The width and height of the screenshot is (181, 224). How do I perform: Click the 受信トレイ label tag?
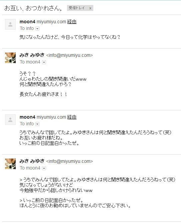coord(77,8)
